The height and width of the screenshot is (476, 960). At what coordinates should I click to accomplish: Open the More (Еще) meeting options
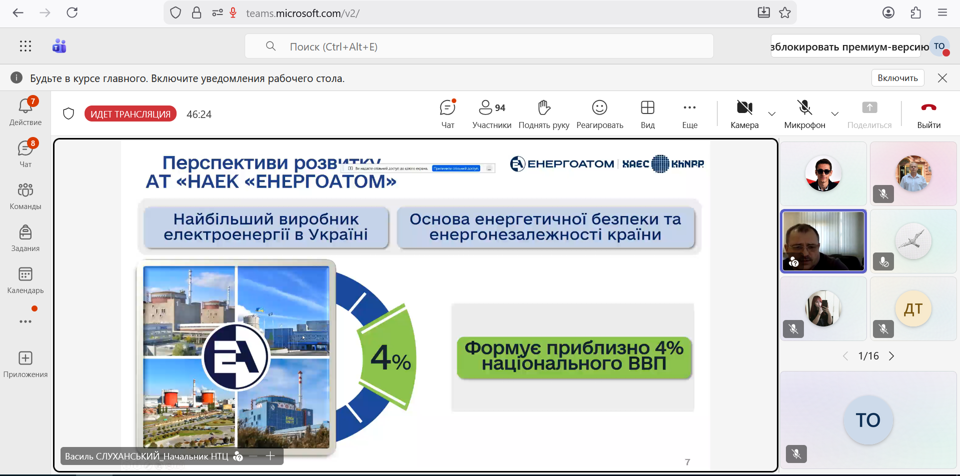click(x=689, y=114)
